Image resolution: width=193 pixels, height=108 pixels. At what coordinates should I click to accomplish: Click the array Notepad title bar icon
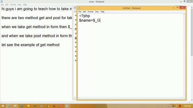tap(2, 1)
